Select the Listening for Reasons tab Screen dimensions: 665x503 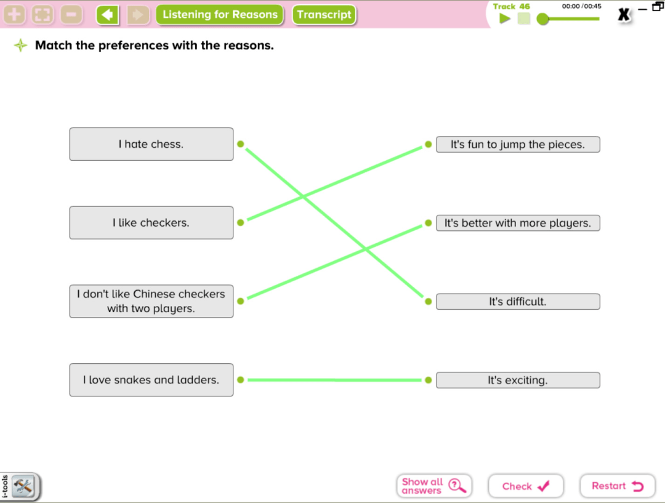coord(220,15)
